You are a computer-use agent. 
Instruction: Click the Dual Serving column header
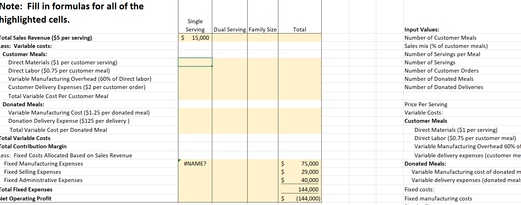[x=230, y=29]
